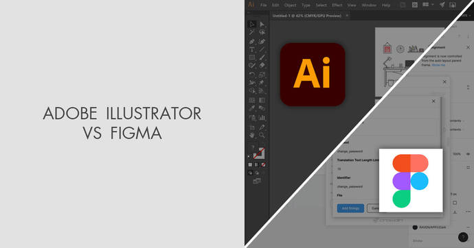
Task: Select the Slice tool
Action: click(262, 127)
